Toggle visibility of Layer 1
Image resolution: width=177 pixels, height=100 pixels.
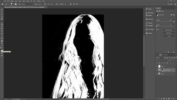click(x=157, y=66)
